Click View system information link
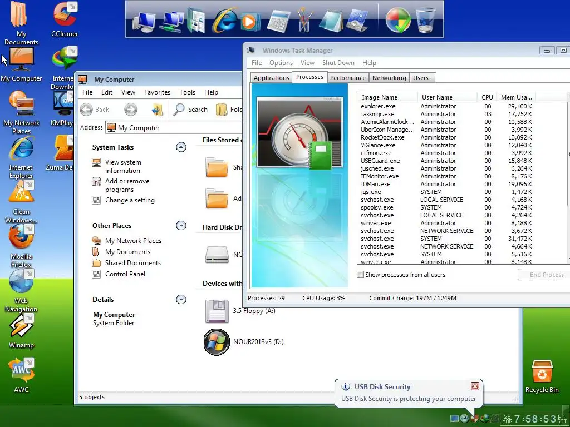This screenshot has width=570, height=427. click(123, 166)
